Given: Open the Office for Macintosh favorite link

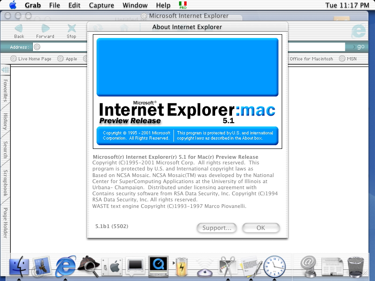Looking at the screenshot, I should coord(311,59).
